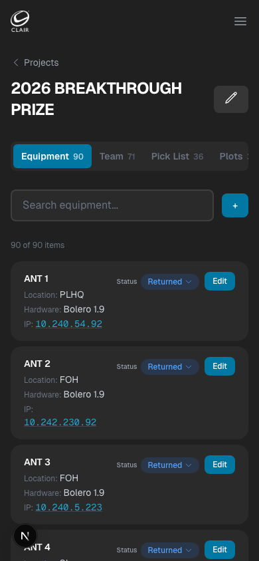Open the Pick List tab
This screenshot has height=561, width=259.
177,156
